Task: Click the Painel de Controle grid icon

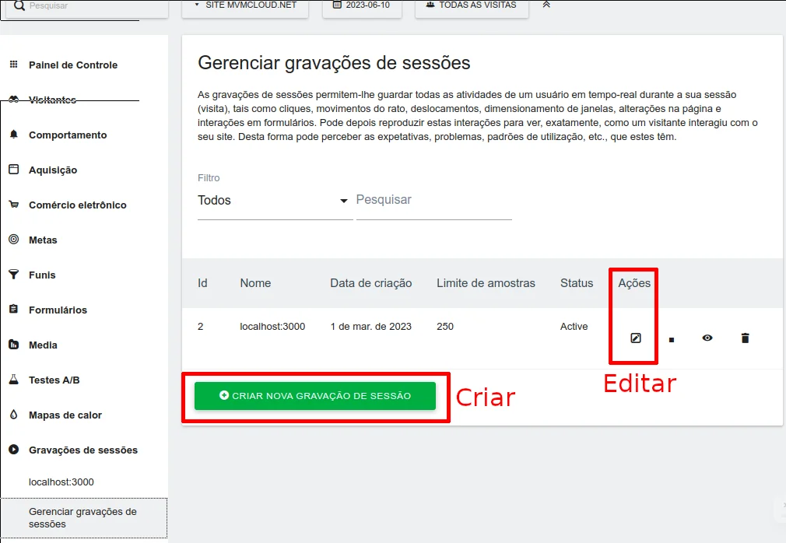Action: click(13, 65)
